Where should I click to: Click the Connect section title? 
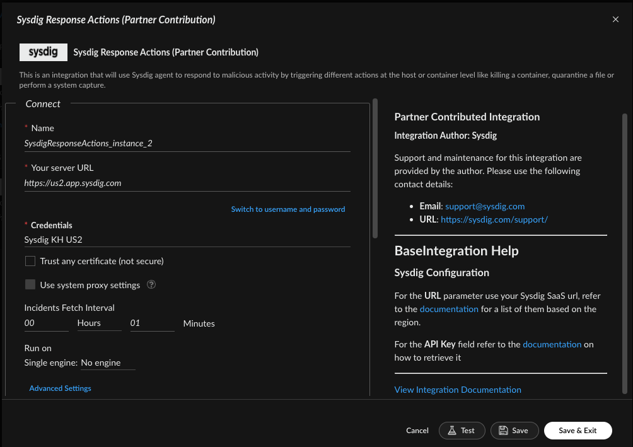[43, 104]
